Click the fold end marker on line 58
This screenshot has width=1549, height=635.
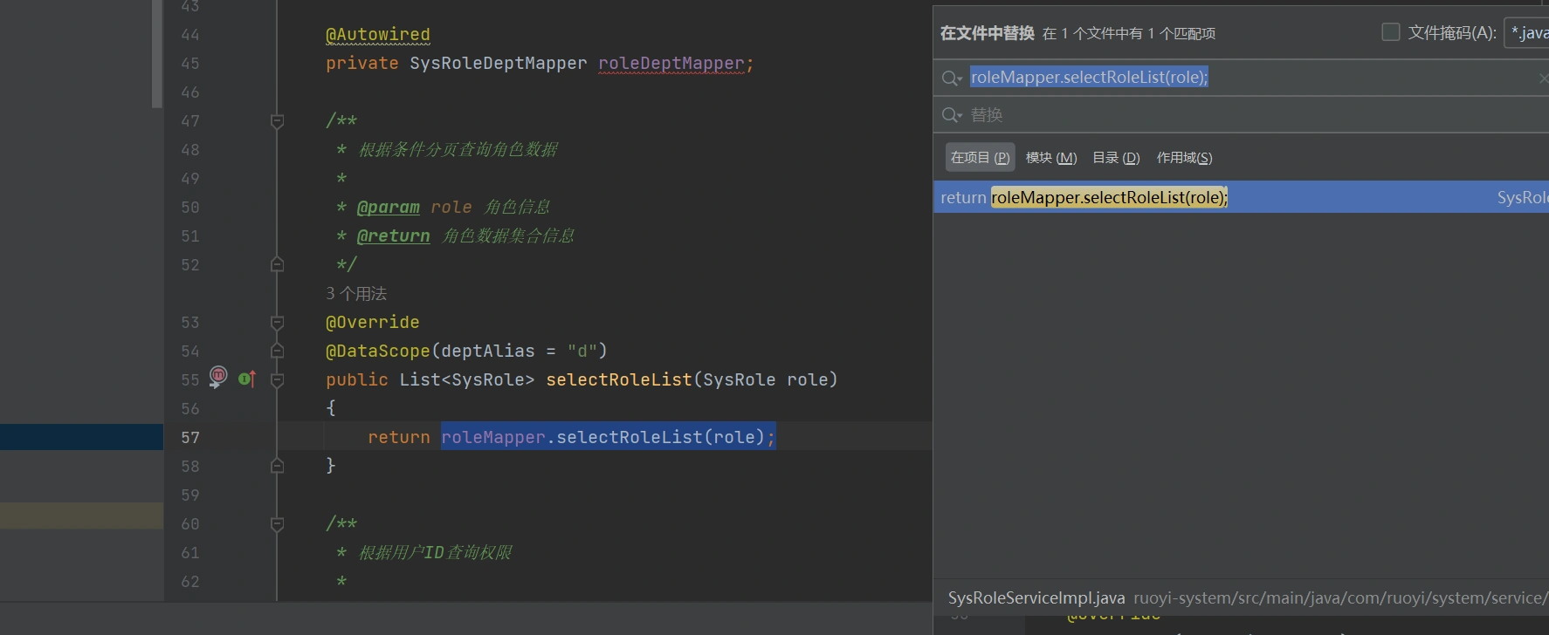point(277,467)
